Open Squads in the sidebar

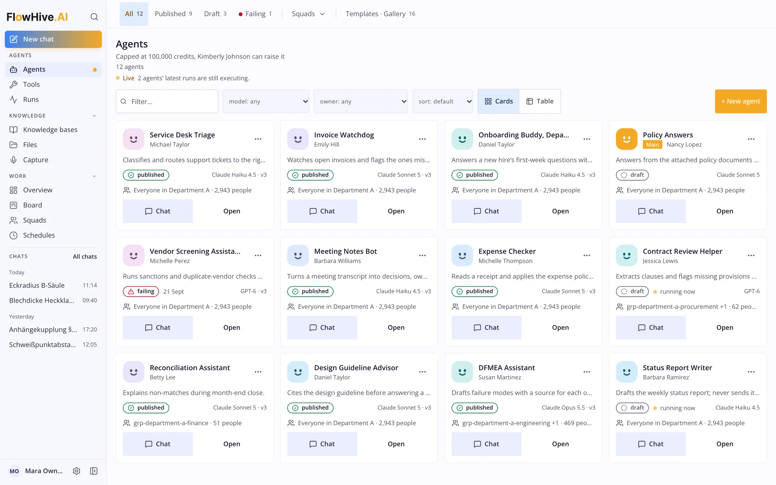pos(53,220)
